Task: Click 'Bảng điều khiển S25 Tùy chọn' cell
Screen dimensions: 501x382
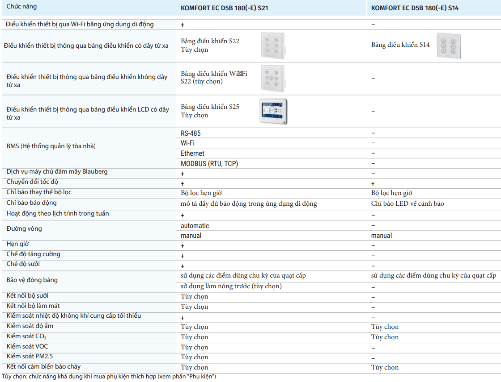Action: (210, 111)
